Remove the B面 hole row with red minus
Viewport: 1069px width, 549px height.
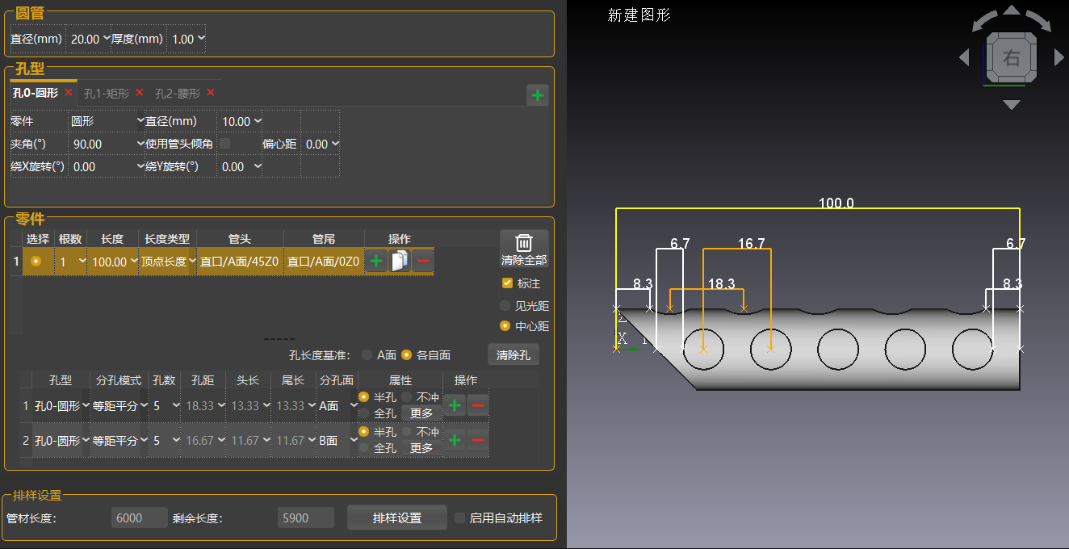[x=478, y=440]
